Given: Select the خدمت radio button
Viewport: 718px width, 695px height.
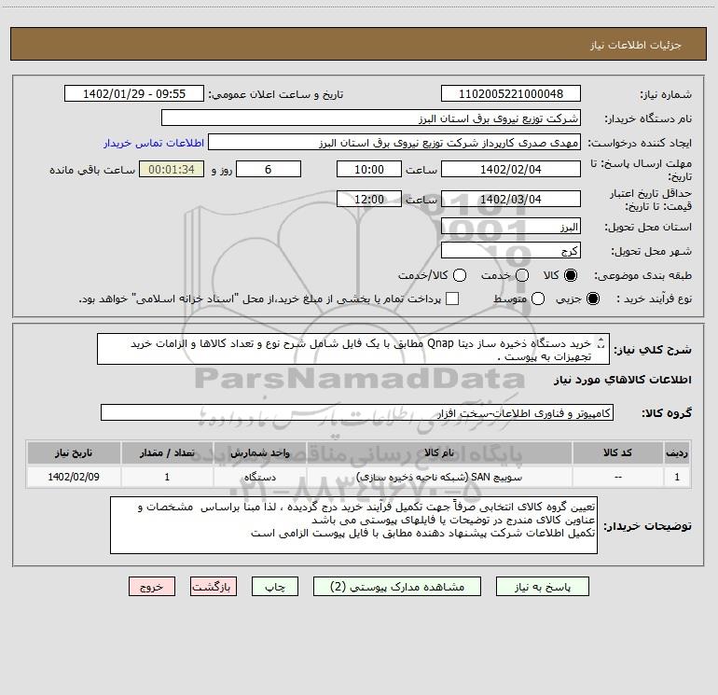Looking at the screenshot, I should tap(522, 275).
